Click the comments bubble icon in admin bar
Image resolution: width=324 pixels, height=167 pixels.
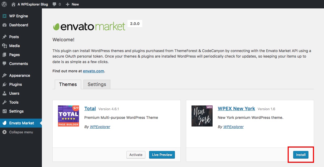54,4
